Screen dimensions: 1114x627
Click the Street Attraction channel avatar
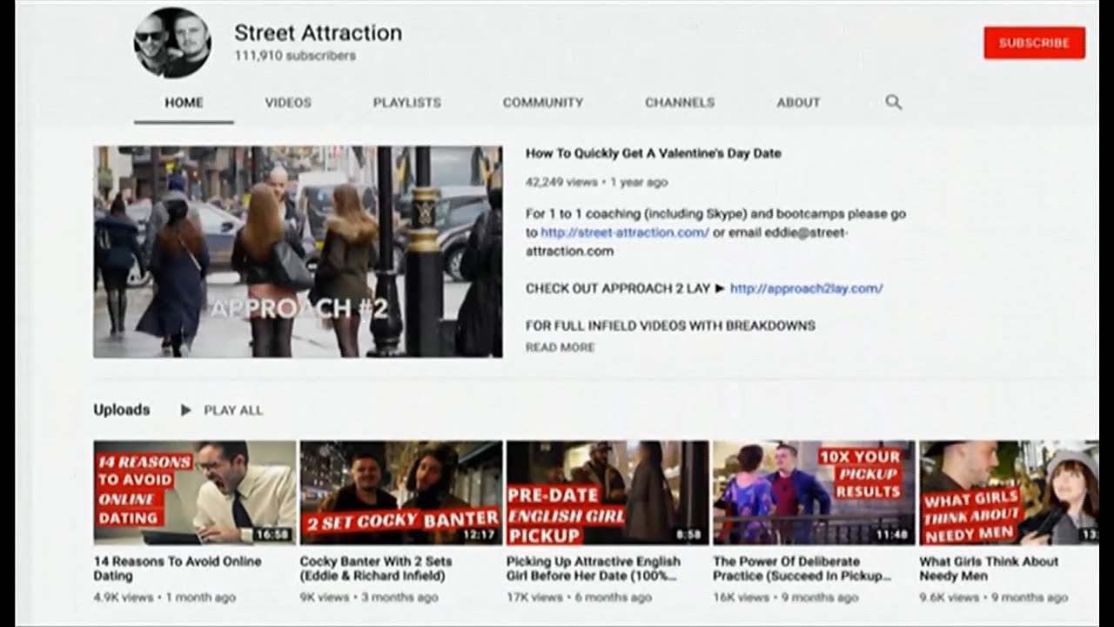pyautogui.click(x=172, y=43)
